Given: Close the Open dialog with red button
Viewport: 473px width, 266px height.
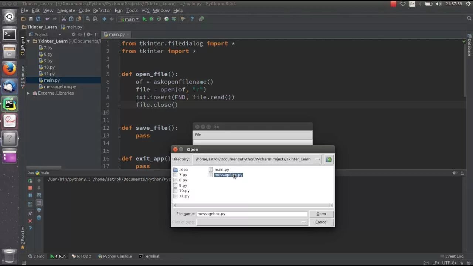Looking at the screenshot, I should (x=175, y=150).
